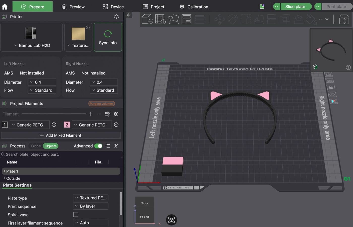
Task: Collapse the sidebar with arrow icon
Action: pyautogui.click(x=129, y=15)
